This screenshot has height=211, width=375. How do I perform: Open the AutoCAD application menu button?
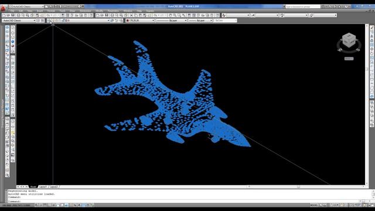3,8
